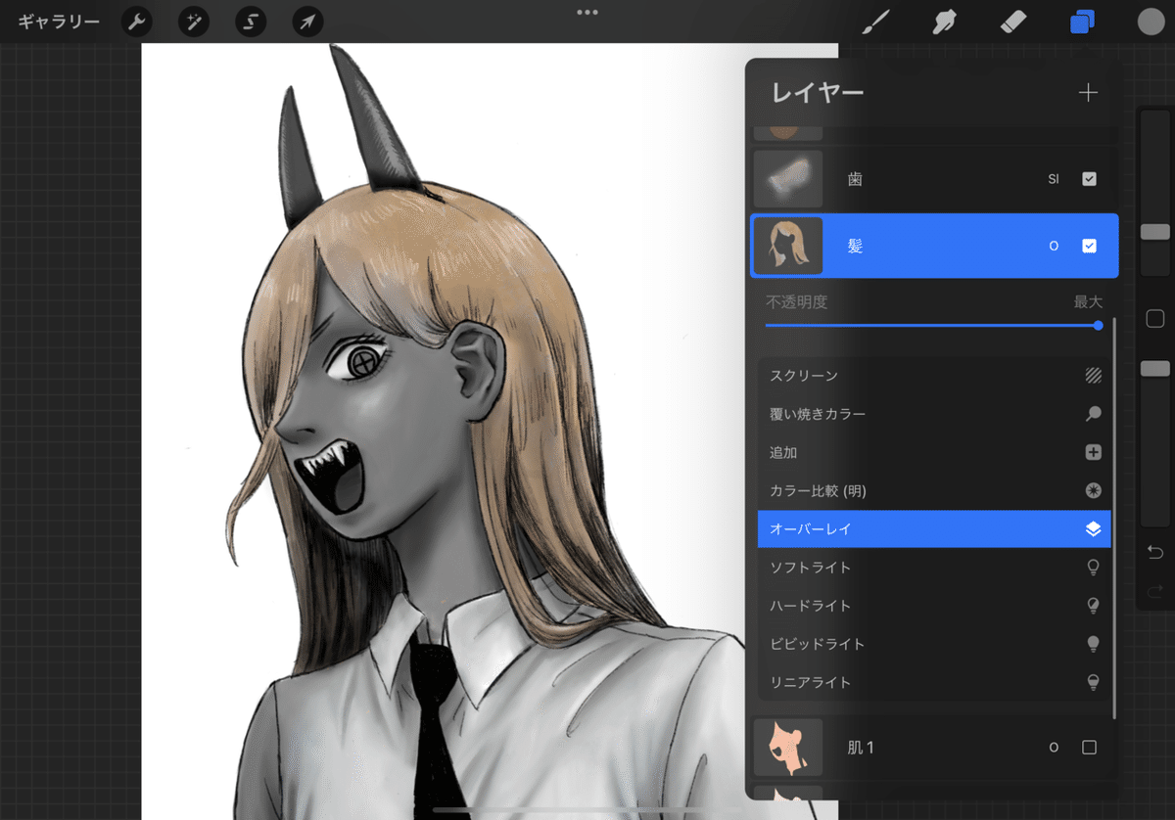The height and width of the screenshot is (820, 1175).
Task: Select the Selection S-shaped tool
Action: (x=251, y=22)
